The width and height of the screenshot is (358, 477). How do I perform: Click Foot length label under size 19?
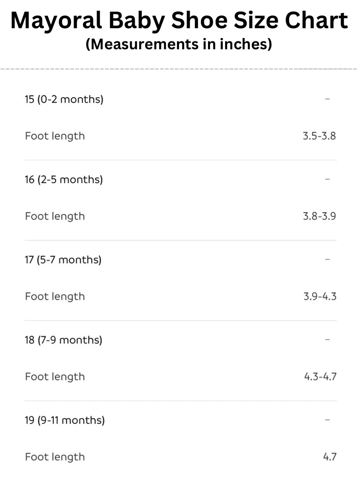pos(55,458)
